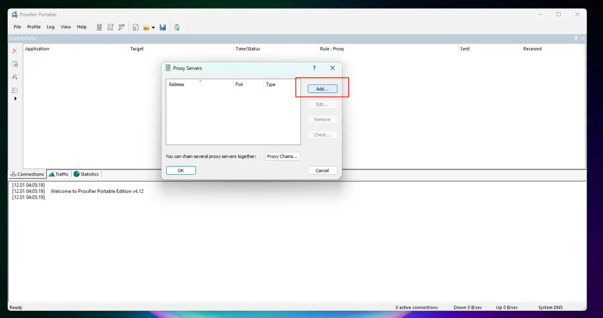The width and height of the screenshot is (603, 318).
Task: Open the File menu
Action: 17,27
